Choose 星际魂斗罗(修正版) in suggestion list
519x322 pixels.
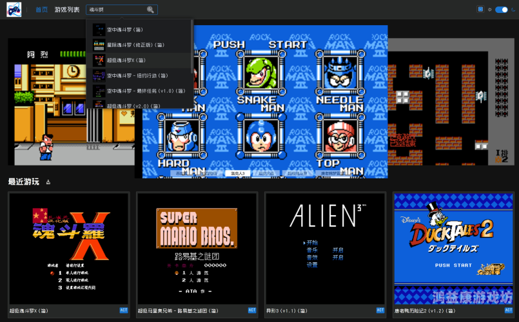[134, 45]
